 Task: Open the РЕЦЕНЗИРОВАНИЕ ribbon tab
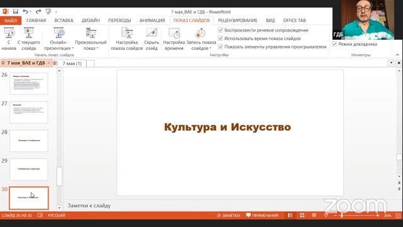pyautogui.click(x=238, y=21)
